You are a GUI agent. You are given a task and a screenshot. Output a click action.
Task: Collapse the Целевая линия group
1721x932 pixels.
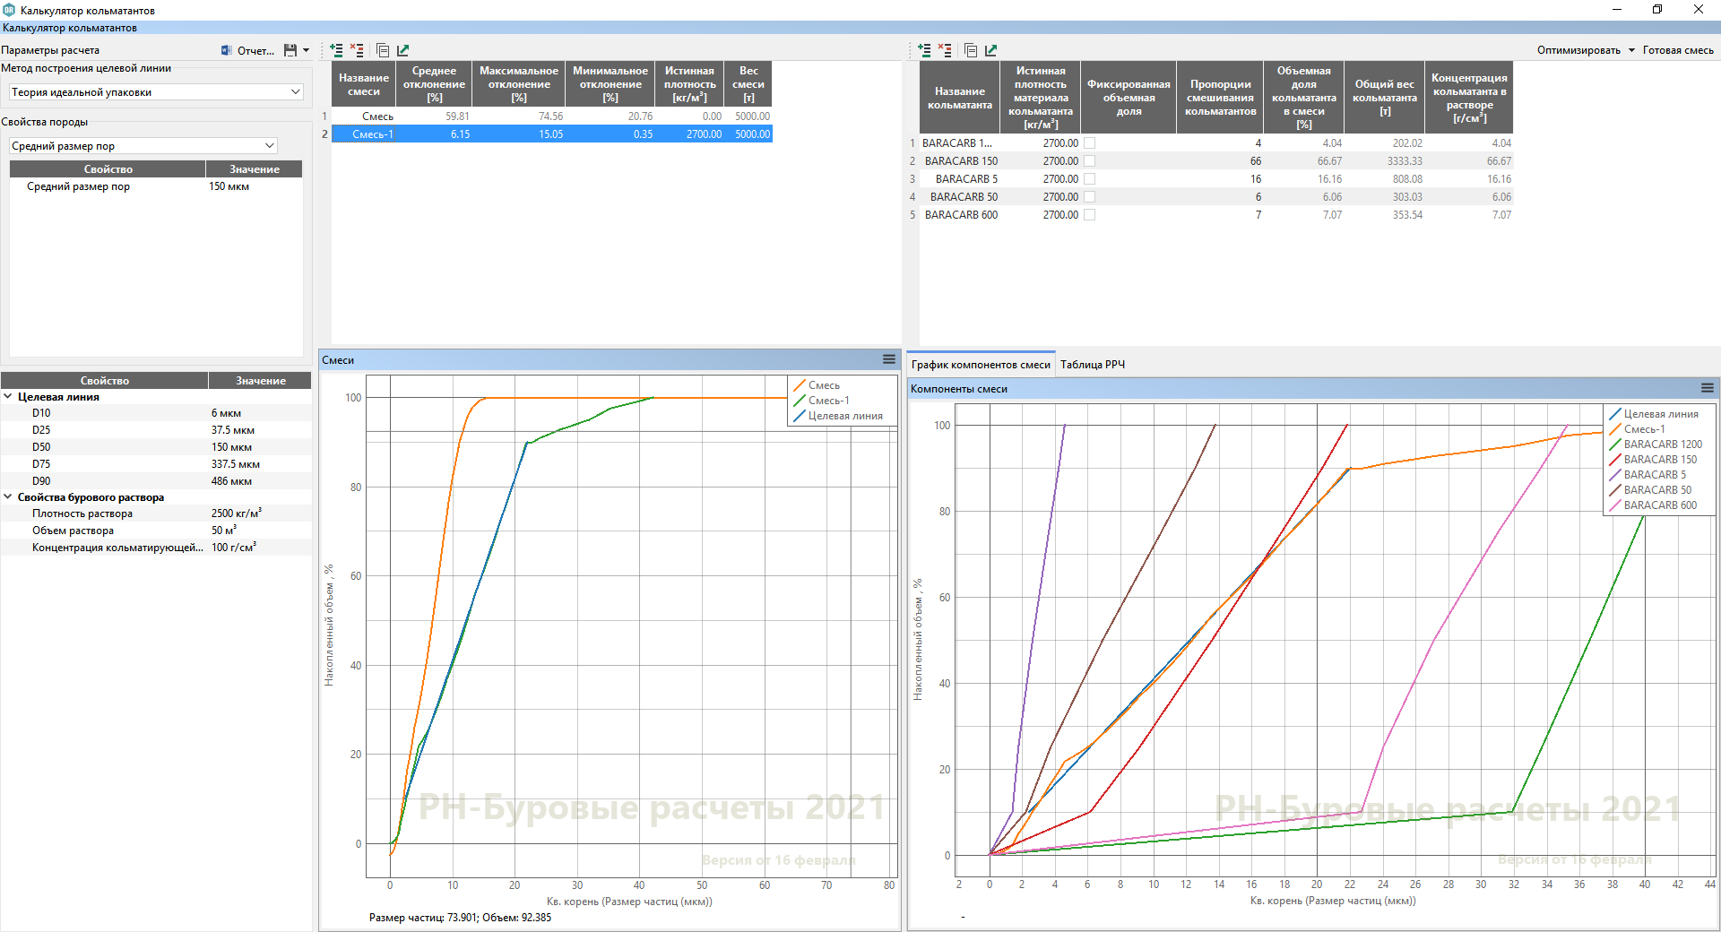(8, 396)
